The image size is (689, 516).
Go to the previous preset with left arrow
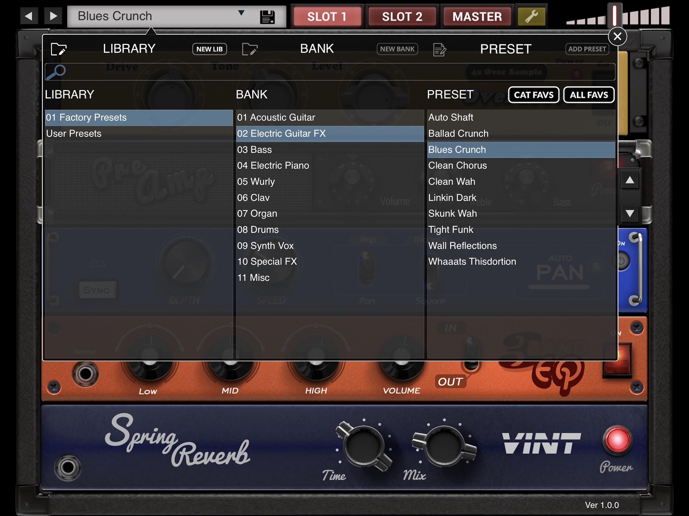(x=29, y=16)
